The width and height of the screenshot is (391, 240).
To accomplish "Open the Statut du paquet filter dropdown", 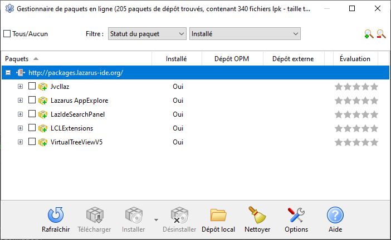I will pos(147,34).
